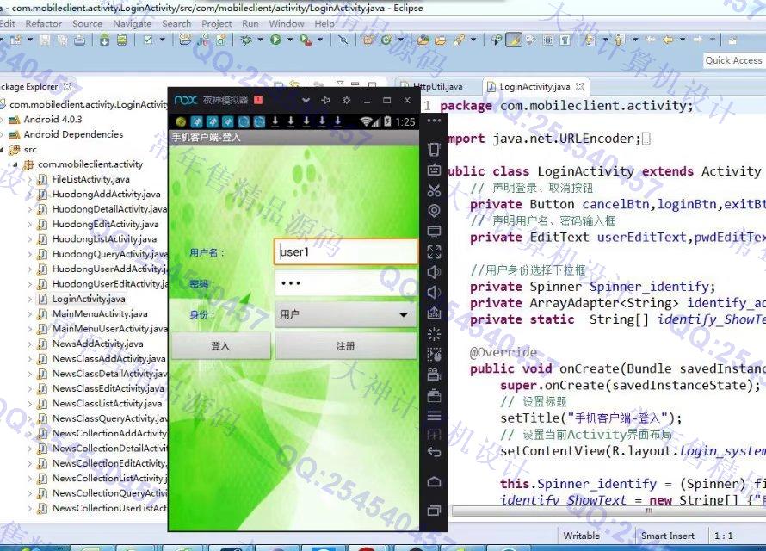This screenshot has width=766, height=551.
Task: Click the Search flashlight icon in toolbar
Action: (459, 40)
